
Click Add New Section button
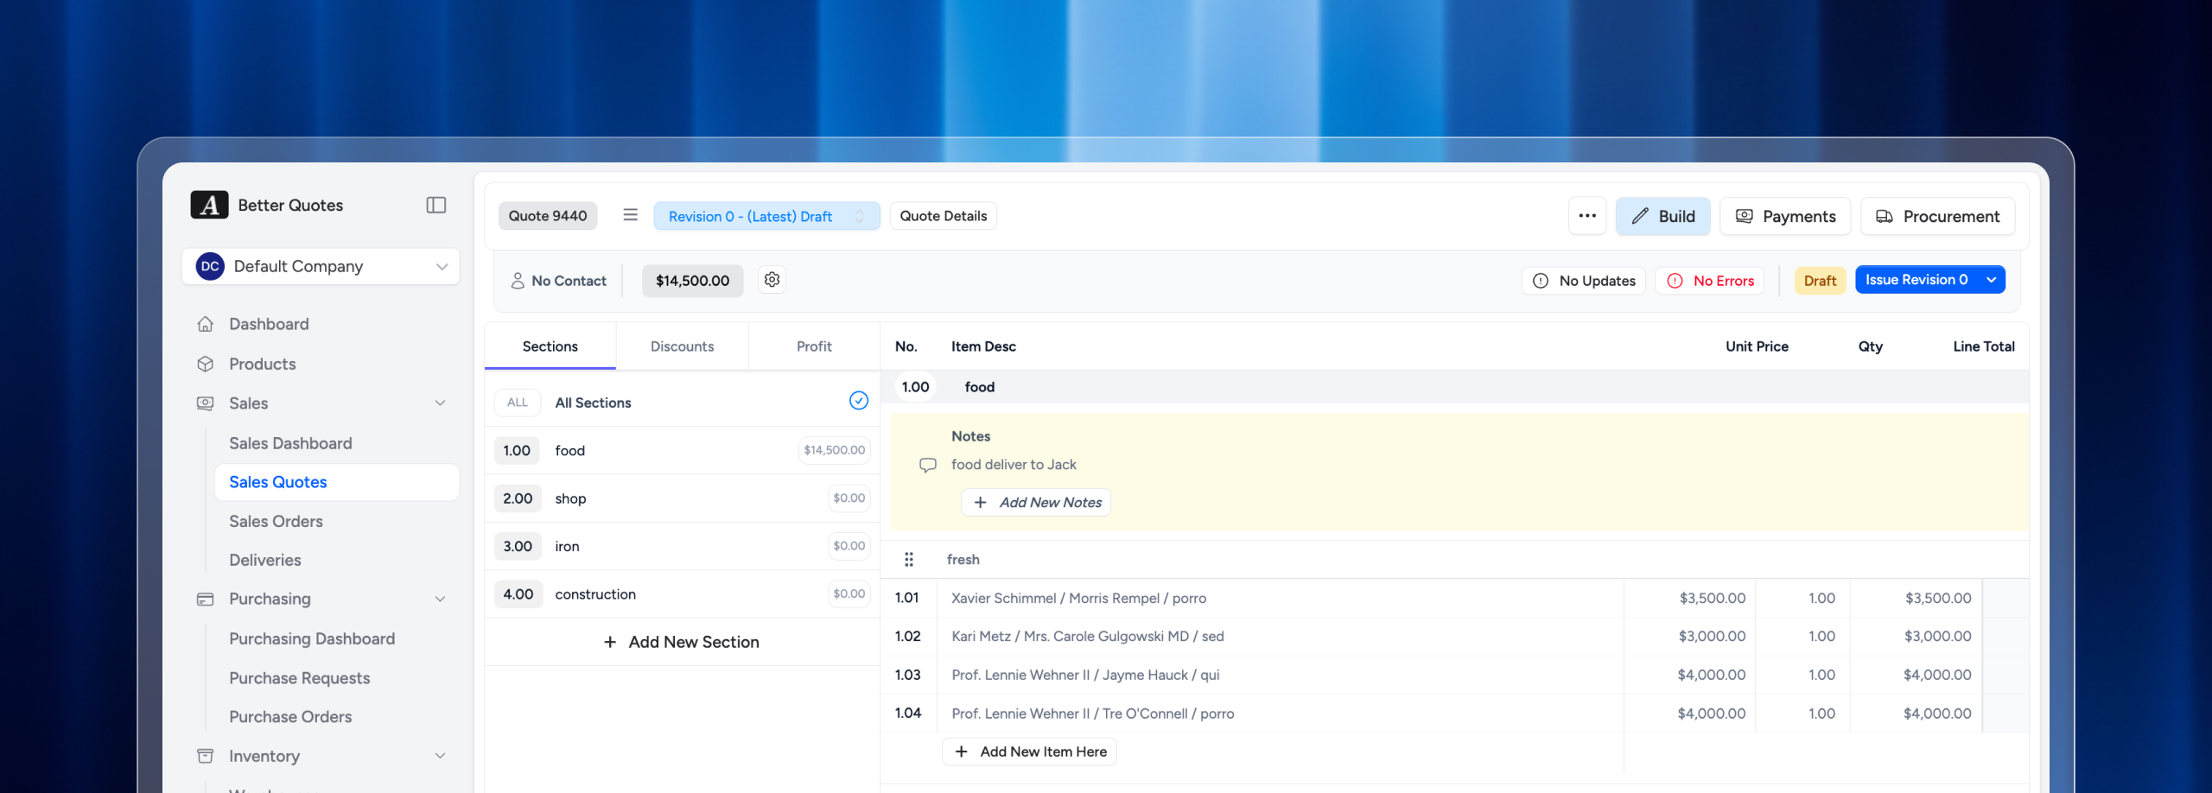(x=682, y=642)
